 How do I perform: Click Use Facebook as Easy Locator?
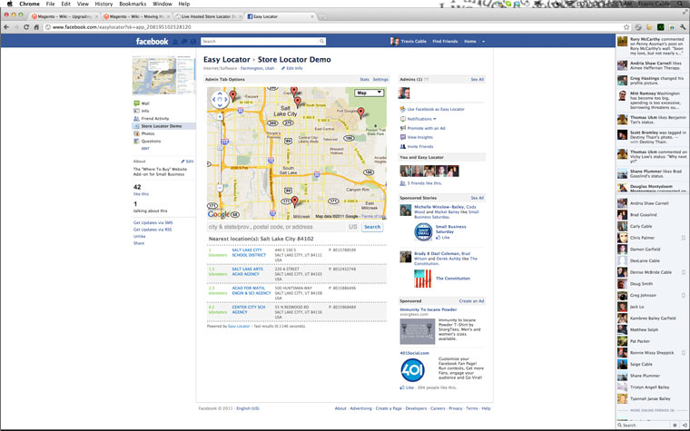(436, 109)
